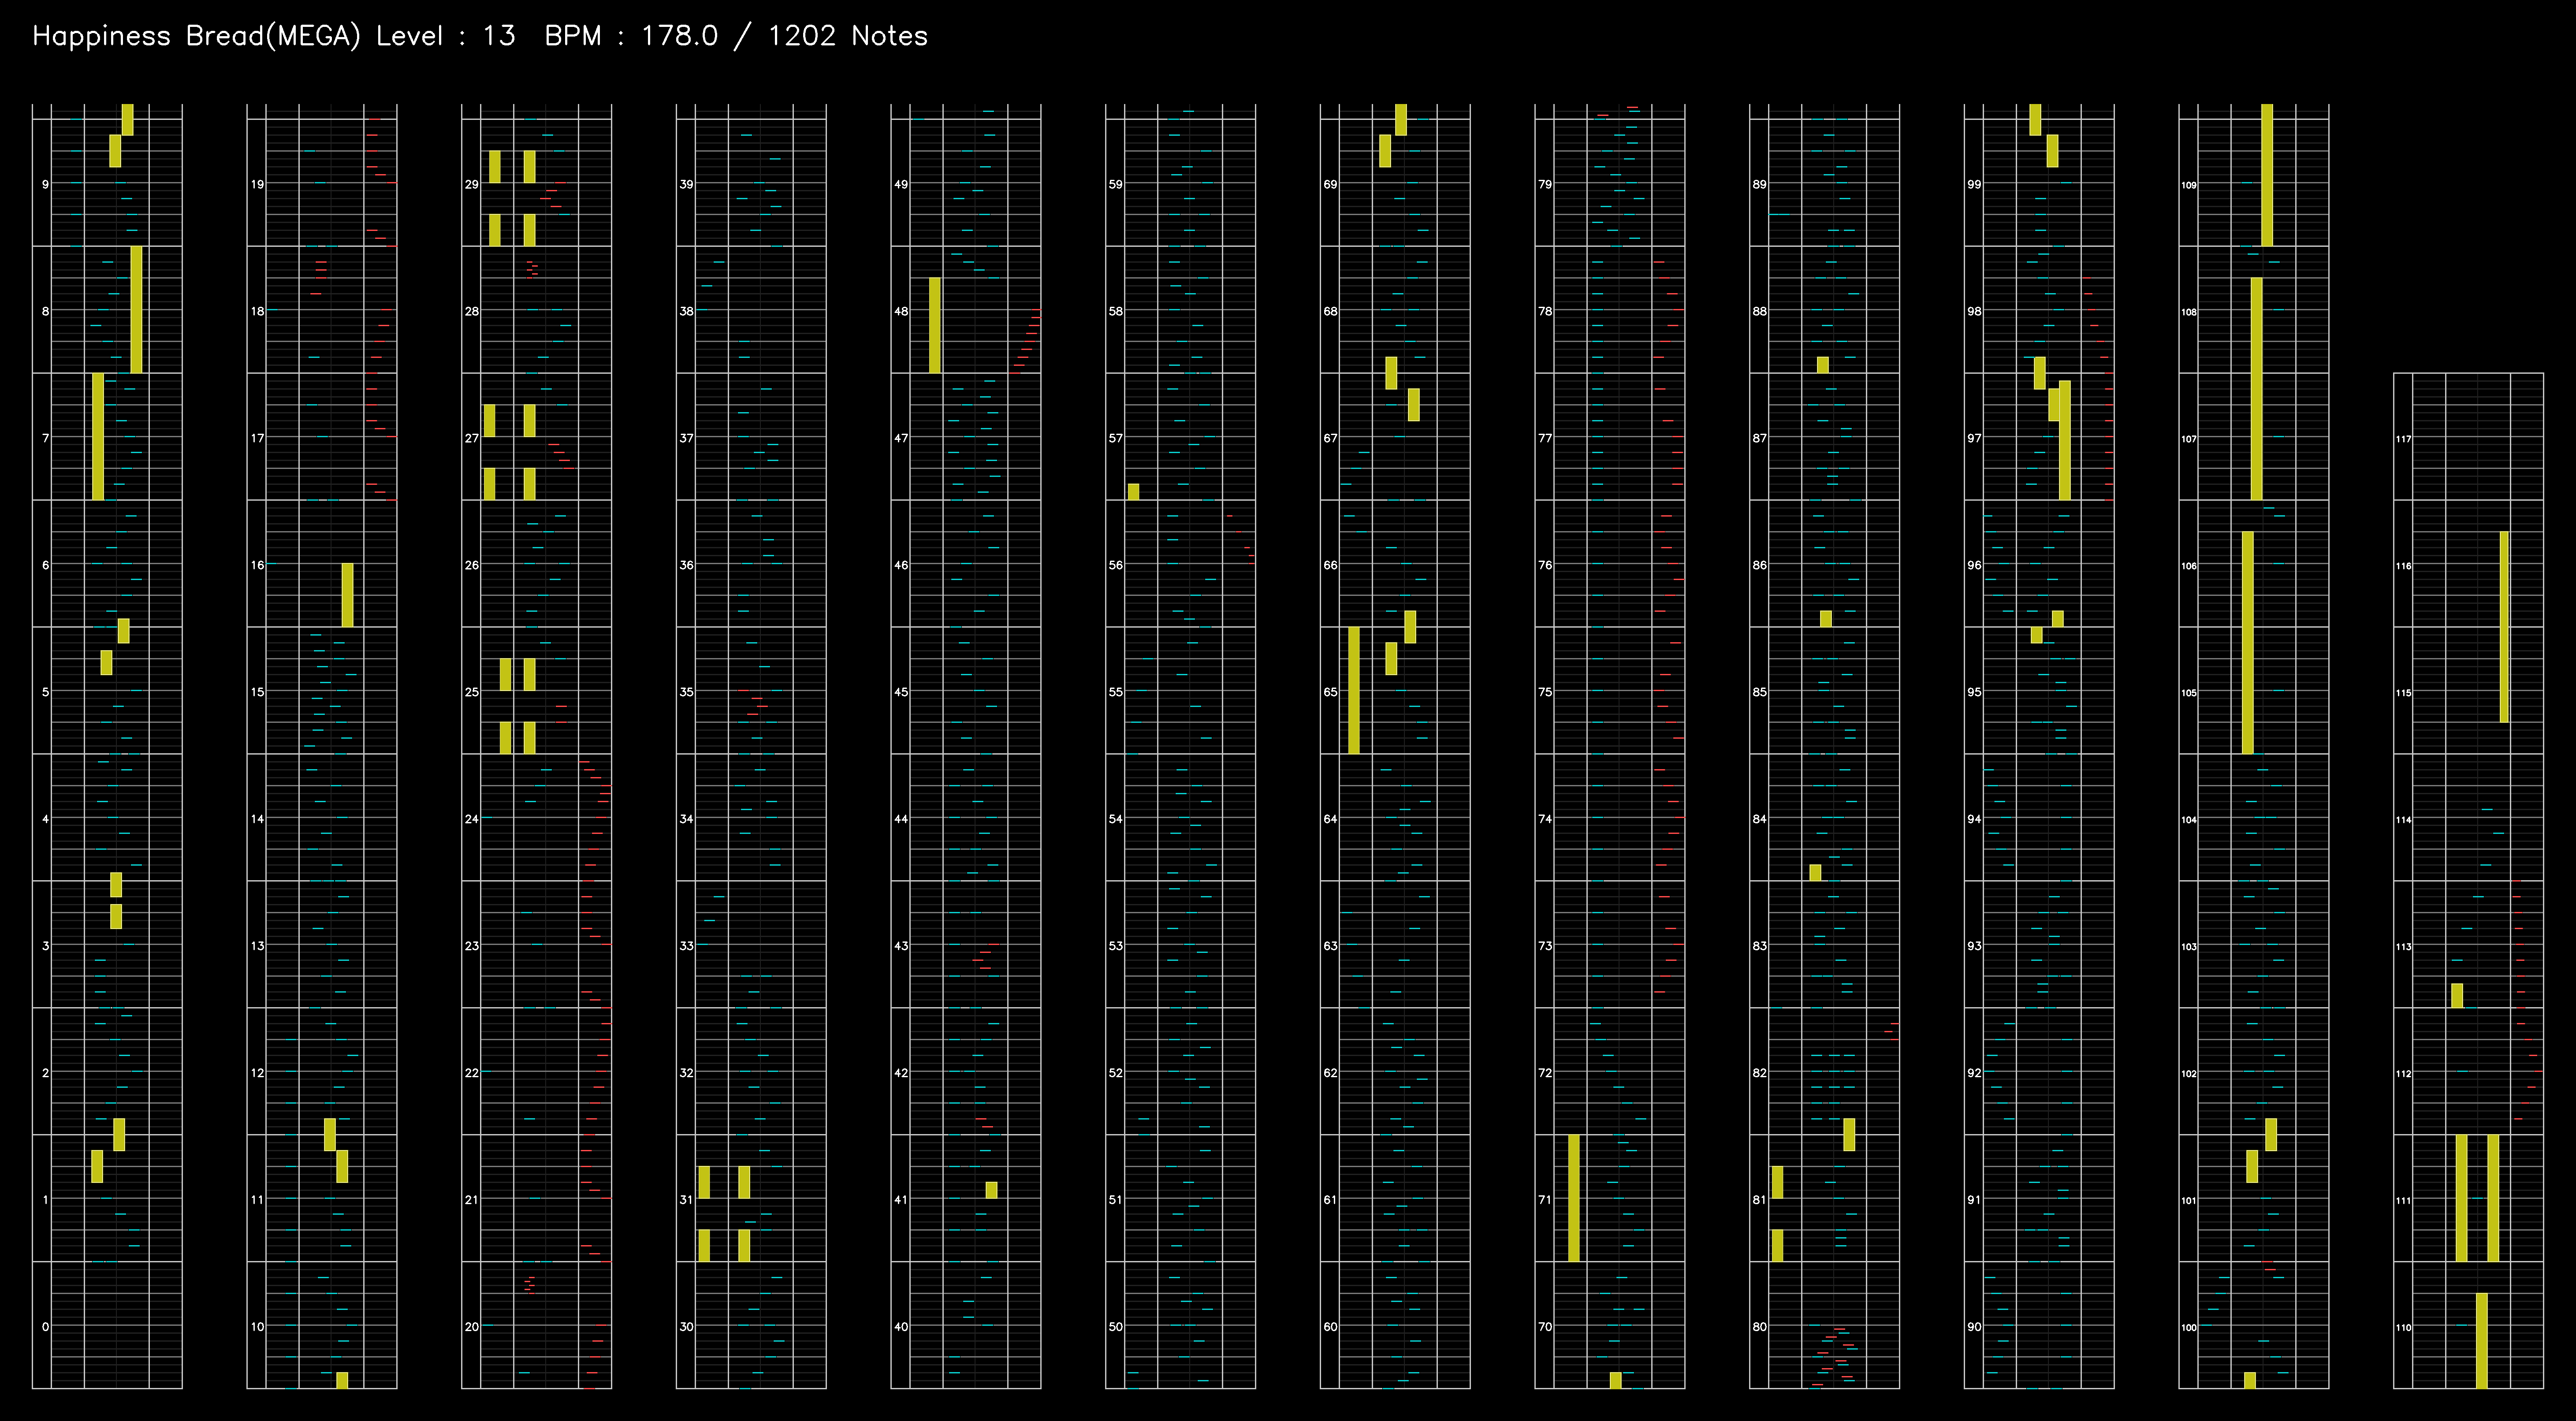Screen dimensions: 2576x1421
Task: Click measure number label 12
Action: [258, 1073]
